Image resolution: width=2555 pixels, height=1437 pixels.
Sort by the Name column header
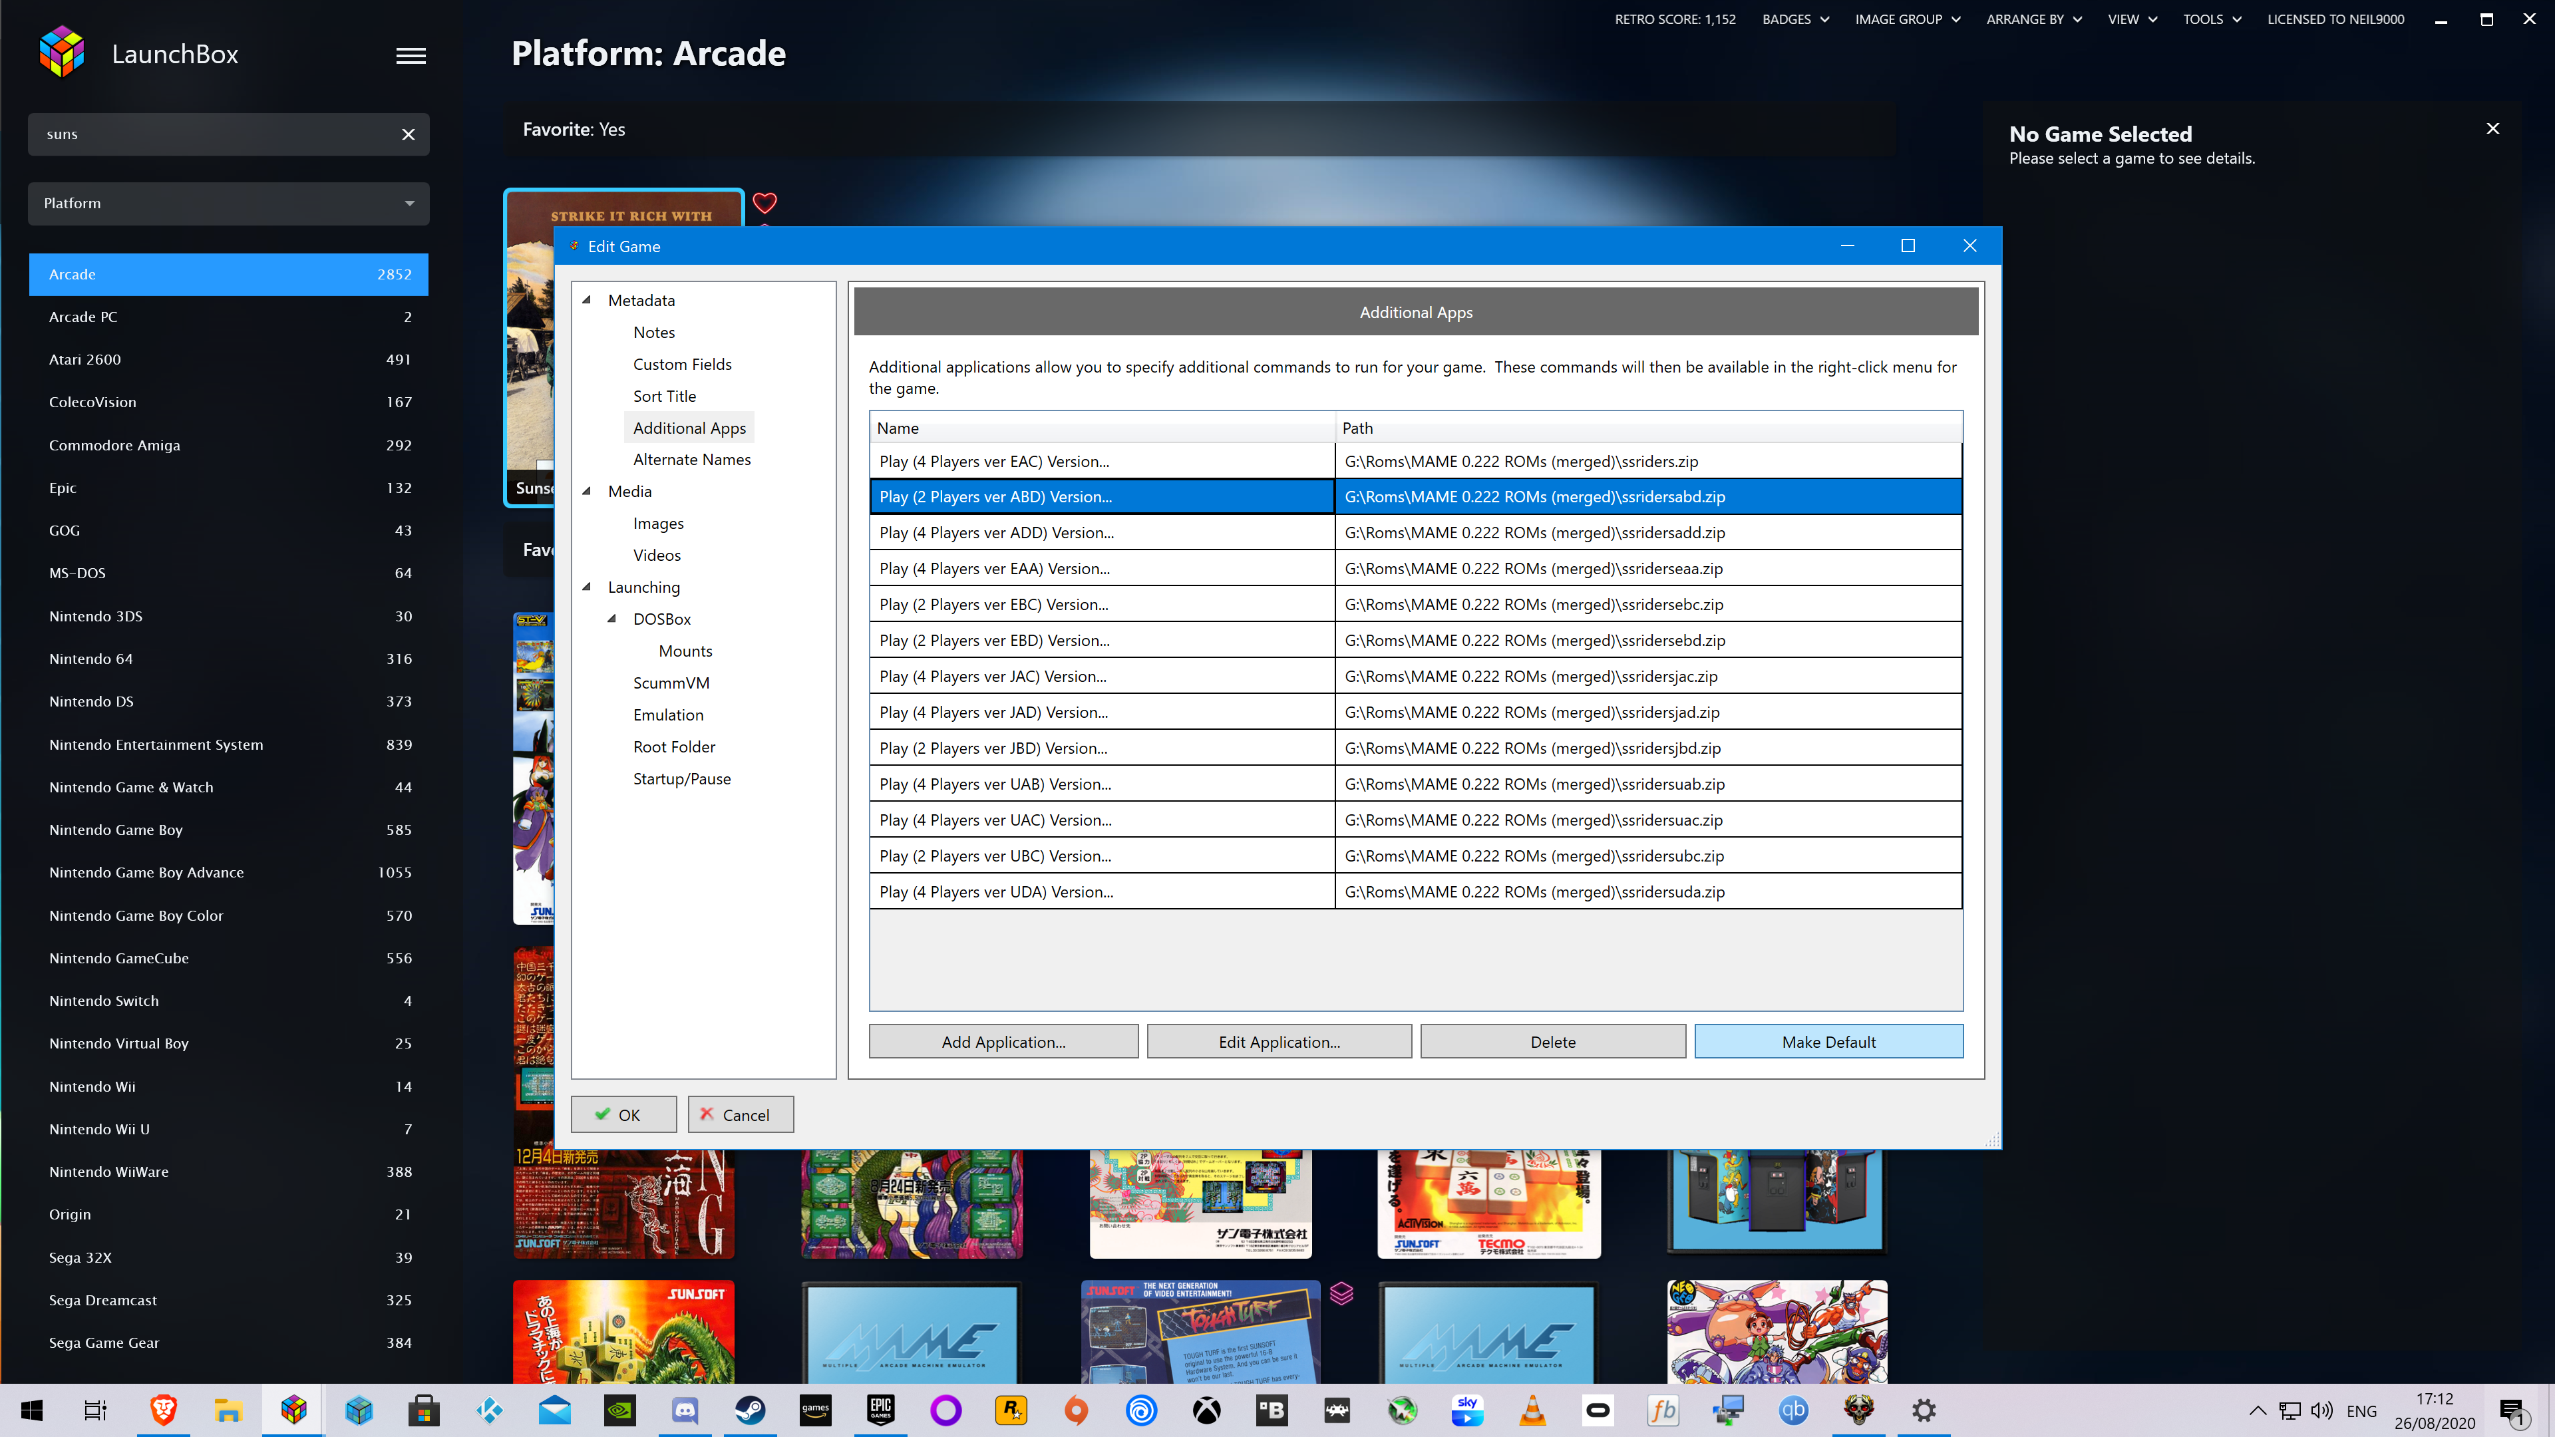[x=1102, y=427]
